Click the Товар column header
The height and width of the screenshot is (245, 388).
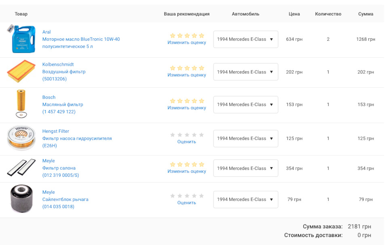coord(21,14)
